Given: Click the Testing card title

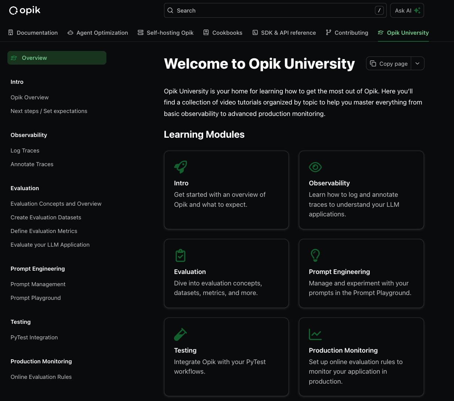Looking at the screenshot, I should (x=185, y=350).
